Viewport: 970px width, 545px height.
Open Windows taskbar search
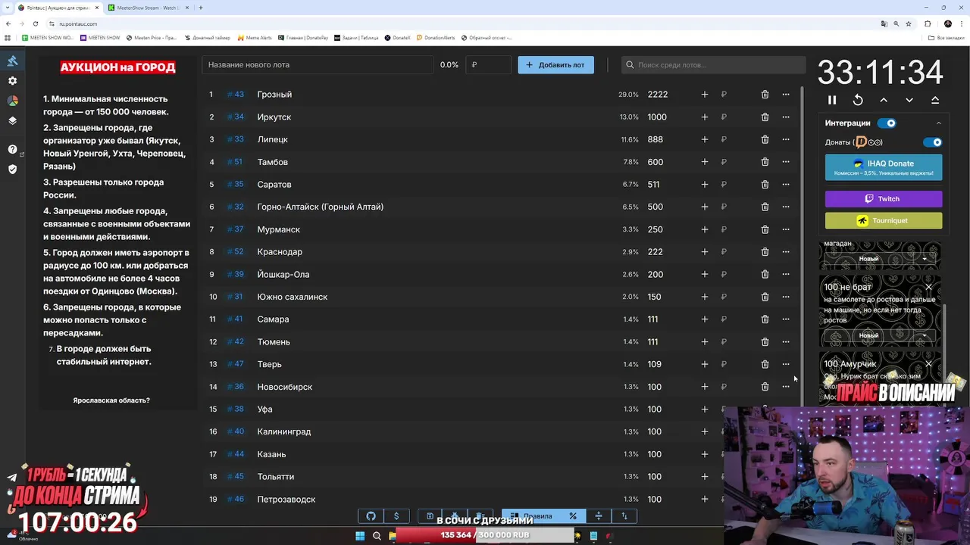377,536
